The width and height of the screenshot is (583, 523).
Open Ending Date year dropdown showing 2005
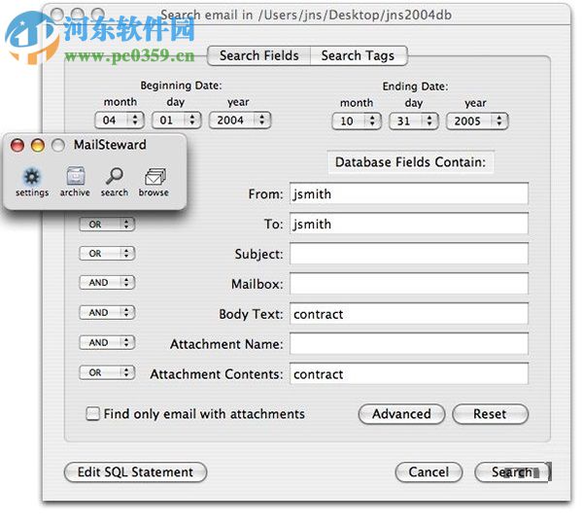(477, 121)
